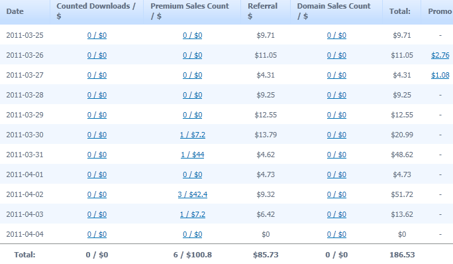Open domain sales link for 2011-03-25

point(336,35)
